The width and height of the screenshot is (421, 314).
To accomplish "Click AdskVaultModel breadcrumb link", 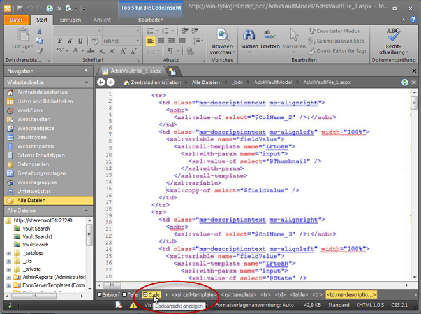I will coord(273,82).
